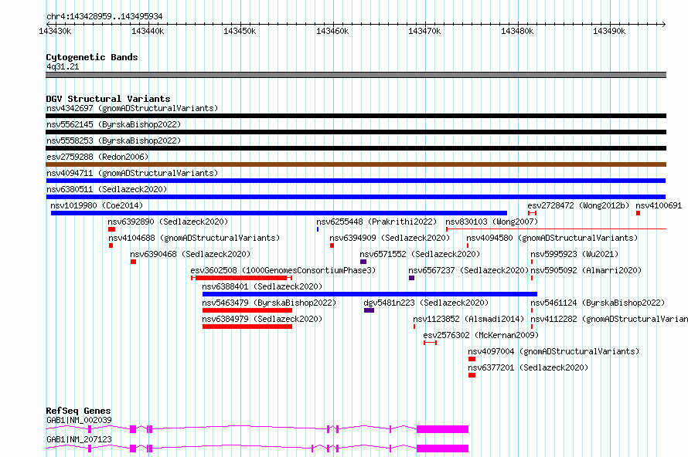Image resolution: width=688 pixels, height=457 pixels.
Task: Click the chr4:143428959..143495934 coordinates label
Action: pyautogui.click(x=104, y=17)
